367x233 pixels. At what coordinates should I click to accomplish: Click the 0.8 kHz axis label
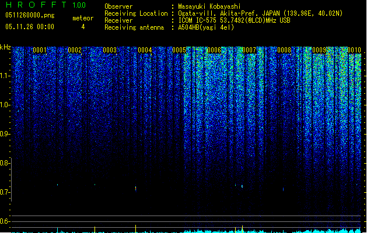(x=5, y=163)
